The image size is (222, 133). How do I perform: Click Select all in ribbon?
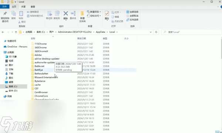132,12
